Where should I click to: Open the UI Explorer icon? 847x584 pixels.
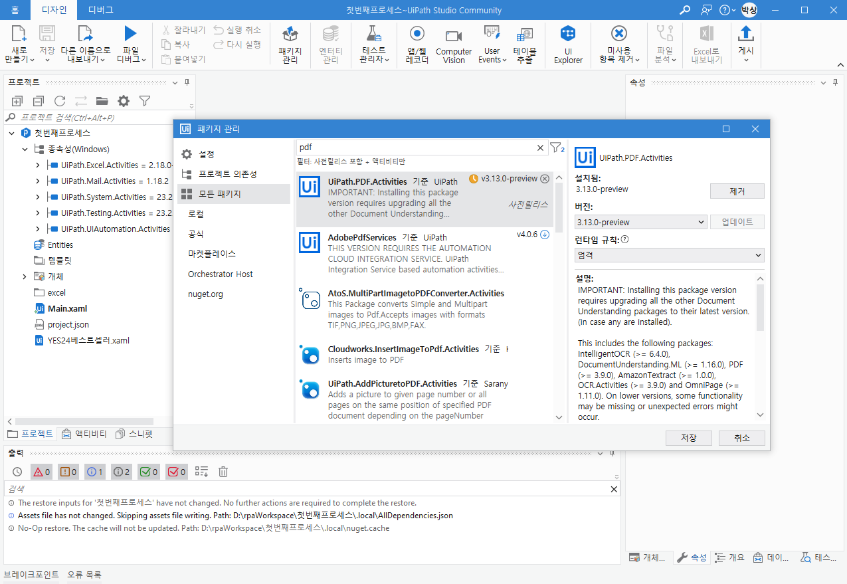click(568, 34)
